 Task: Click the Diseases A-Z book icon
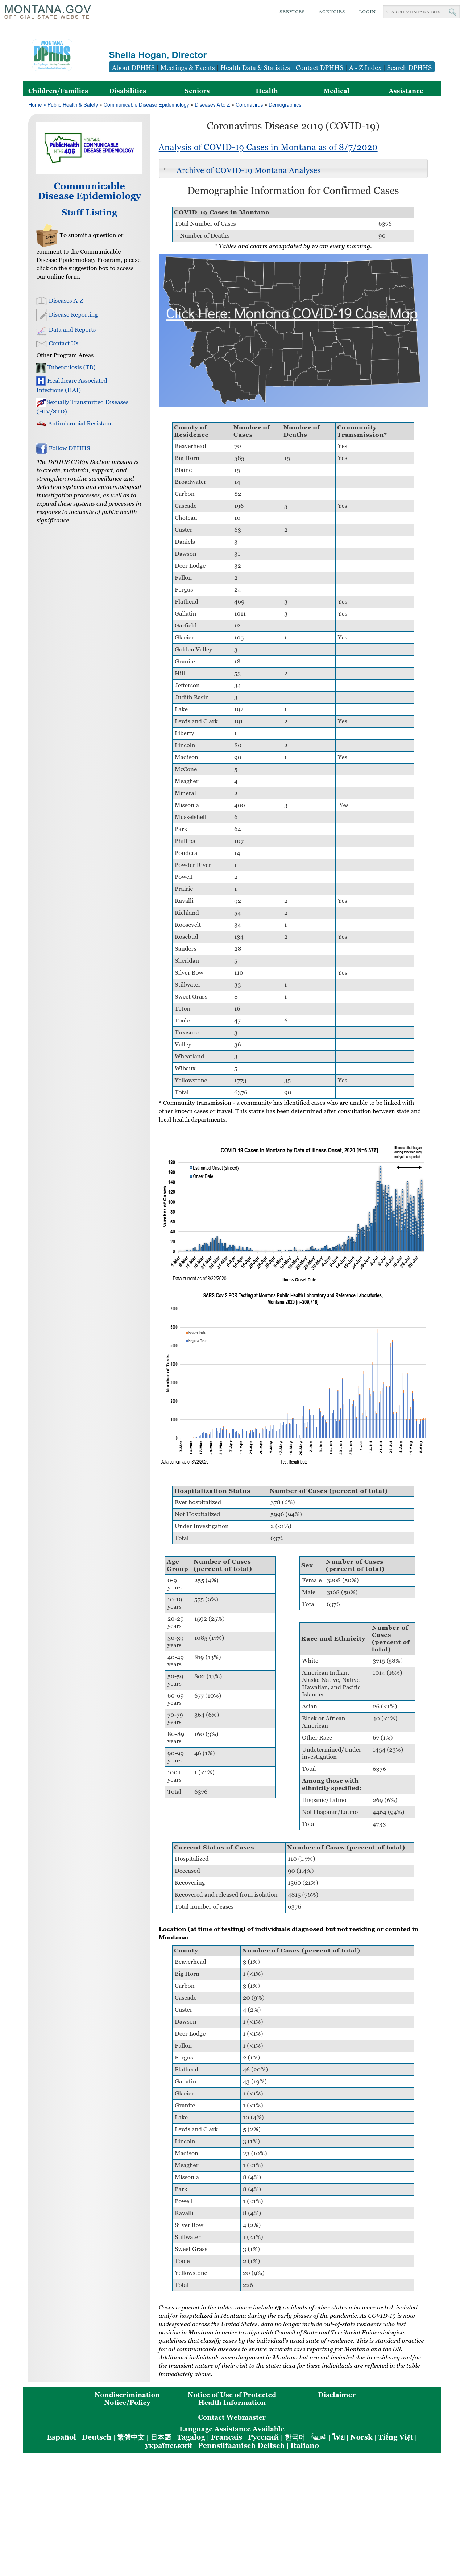[41, 301]
